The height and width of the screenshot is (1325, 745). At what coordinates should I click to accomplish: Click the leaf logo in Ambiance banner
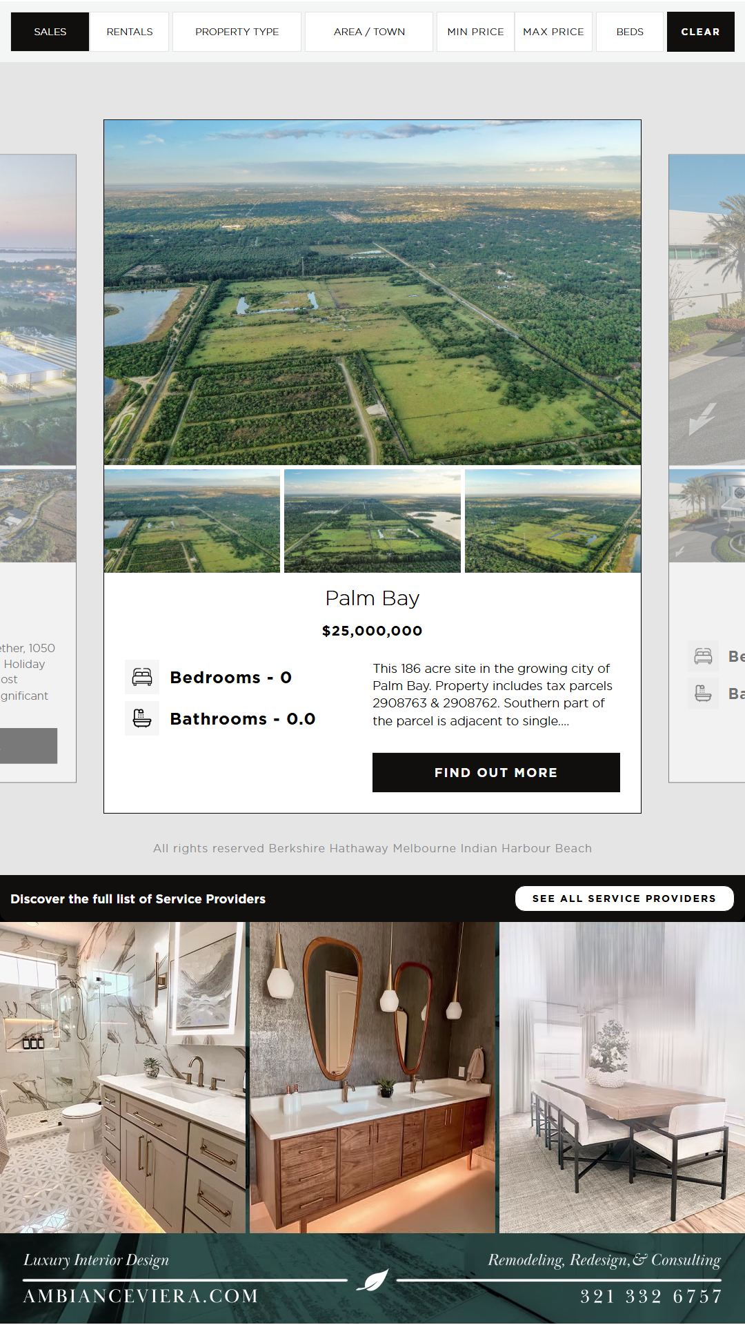tap(373, 1280)
